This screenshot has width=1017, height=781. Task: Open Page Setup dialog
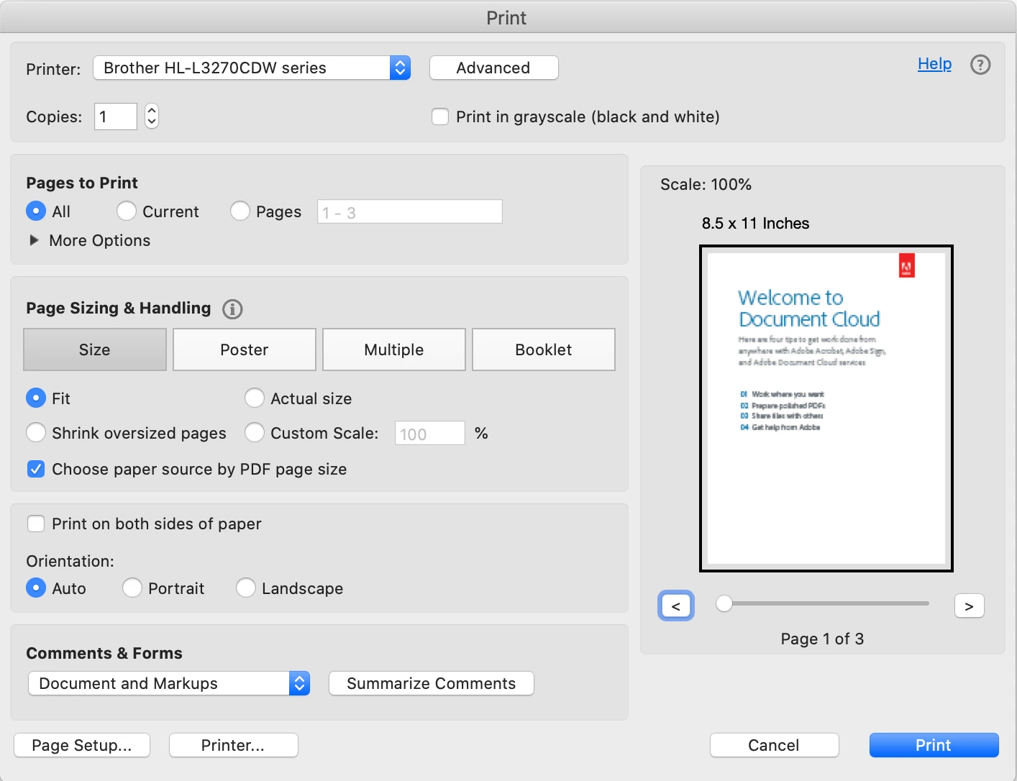(82, 745)
